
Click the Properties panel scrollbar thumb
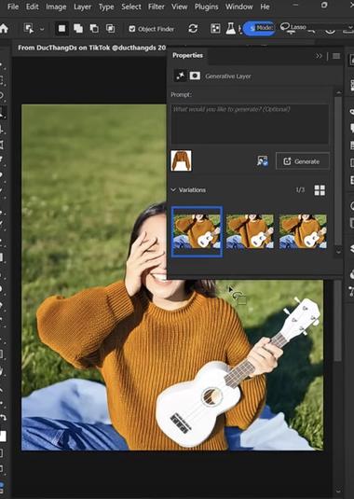tap(338, 172)
